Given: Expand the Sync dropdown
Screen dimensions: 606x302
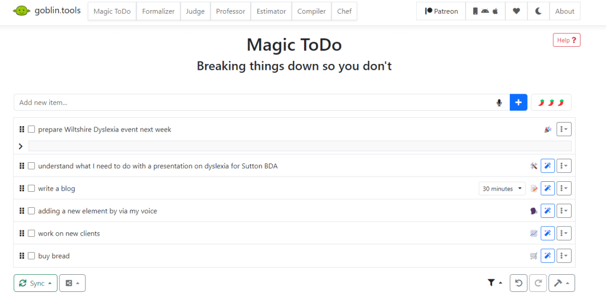Looking at the screenshot, I should (36, 283).
